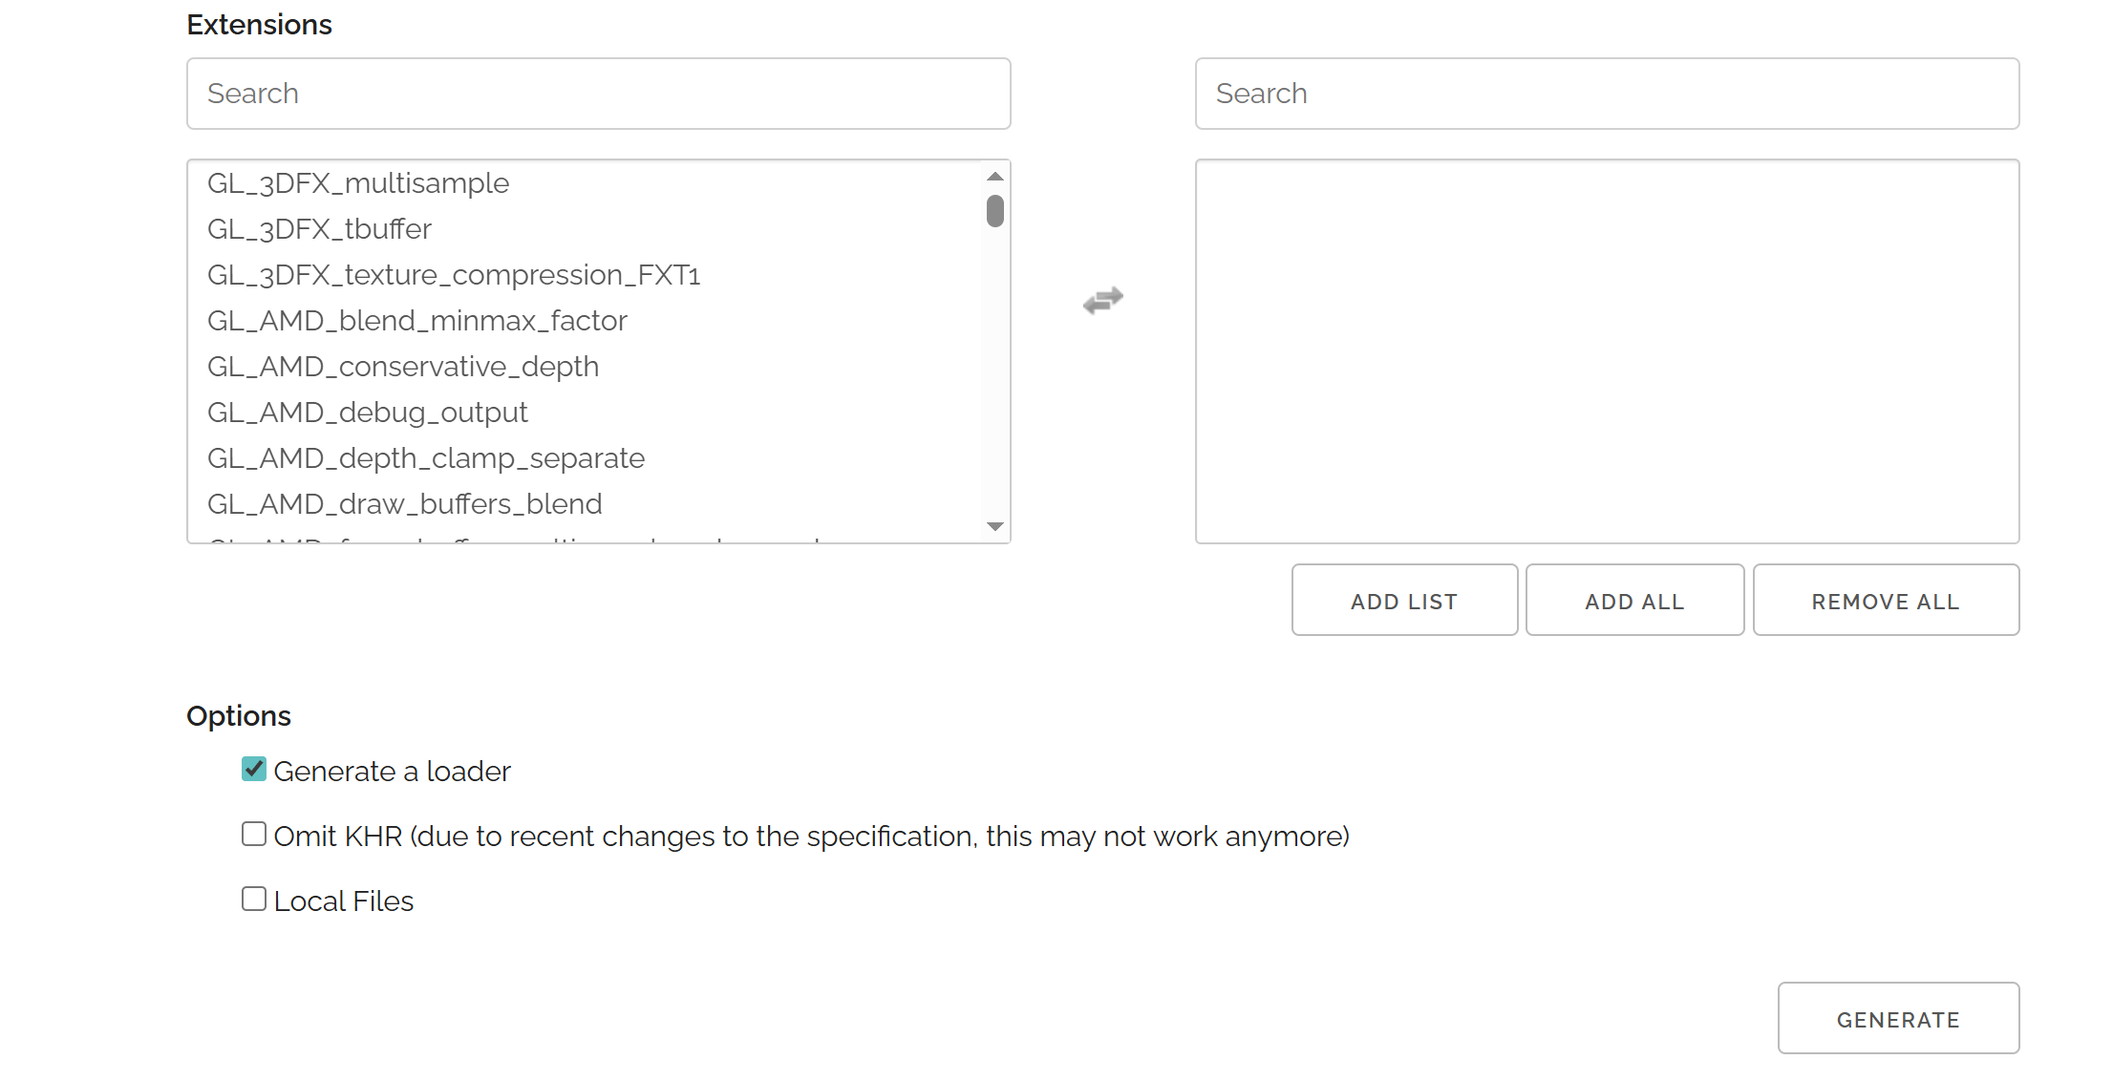The height and width of the screenshot is (1081, 2113).
Task: Click the scroll down arrow in extensions list
Action: (995, 526)
